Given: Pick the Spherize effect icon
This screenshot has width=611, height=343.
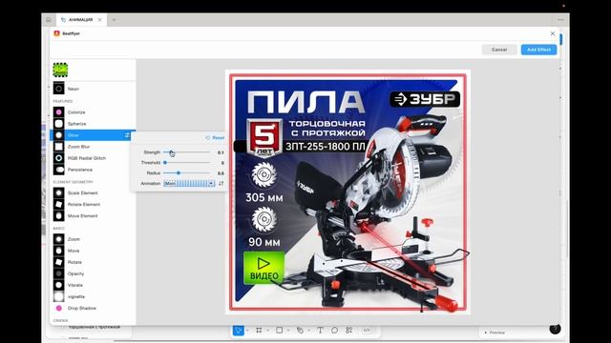Looking at the screenshot, I should [x=59, y=124].
